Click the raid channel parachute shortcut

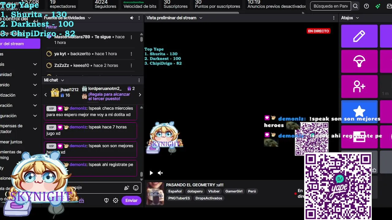pyautogui.click(x=359, y=61)
